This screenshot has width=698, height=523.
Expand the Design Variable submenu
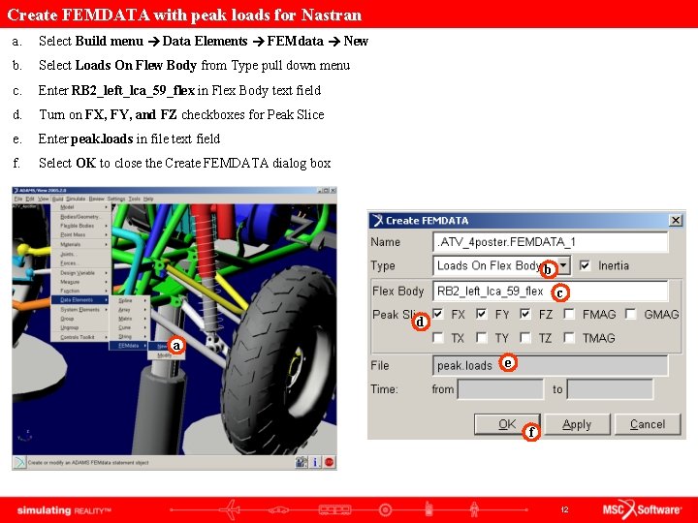[79, 272]
